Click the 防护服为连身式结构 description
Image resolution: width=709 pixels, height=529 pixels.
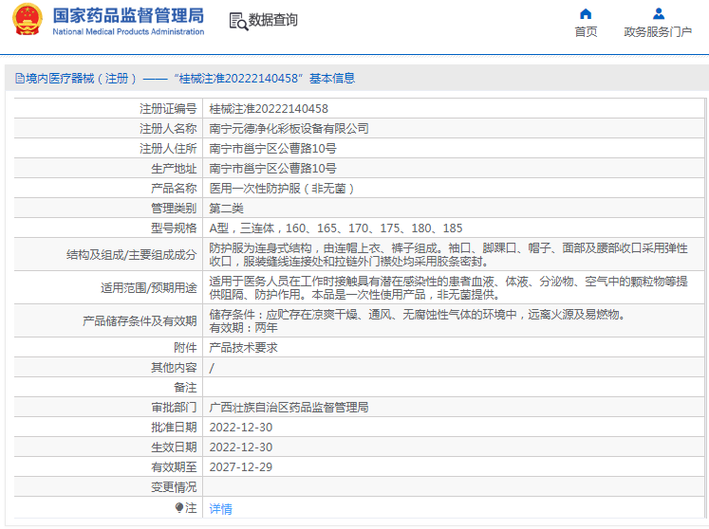[448, 255]
